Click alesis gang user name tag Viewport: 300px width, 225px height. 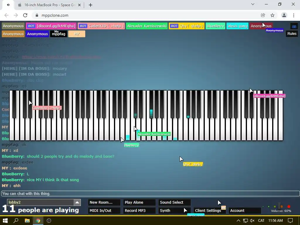(237, 26)
